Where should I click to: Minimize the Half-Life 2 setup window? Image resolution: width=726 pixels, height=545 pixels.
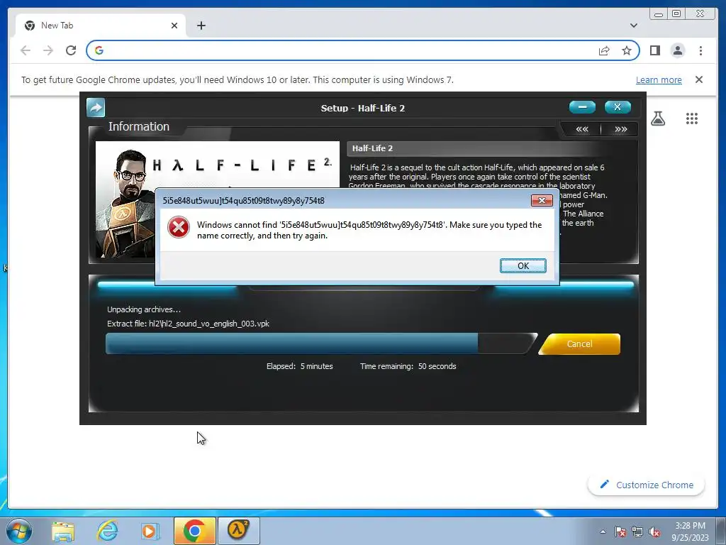pos(582,107)
